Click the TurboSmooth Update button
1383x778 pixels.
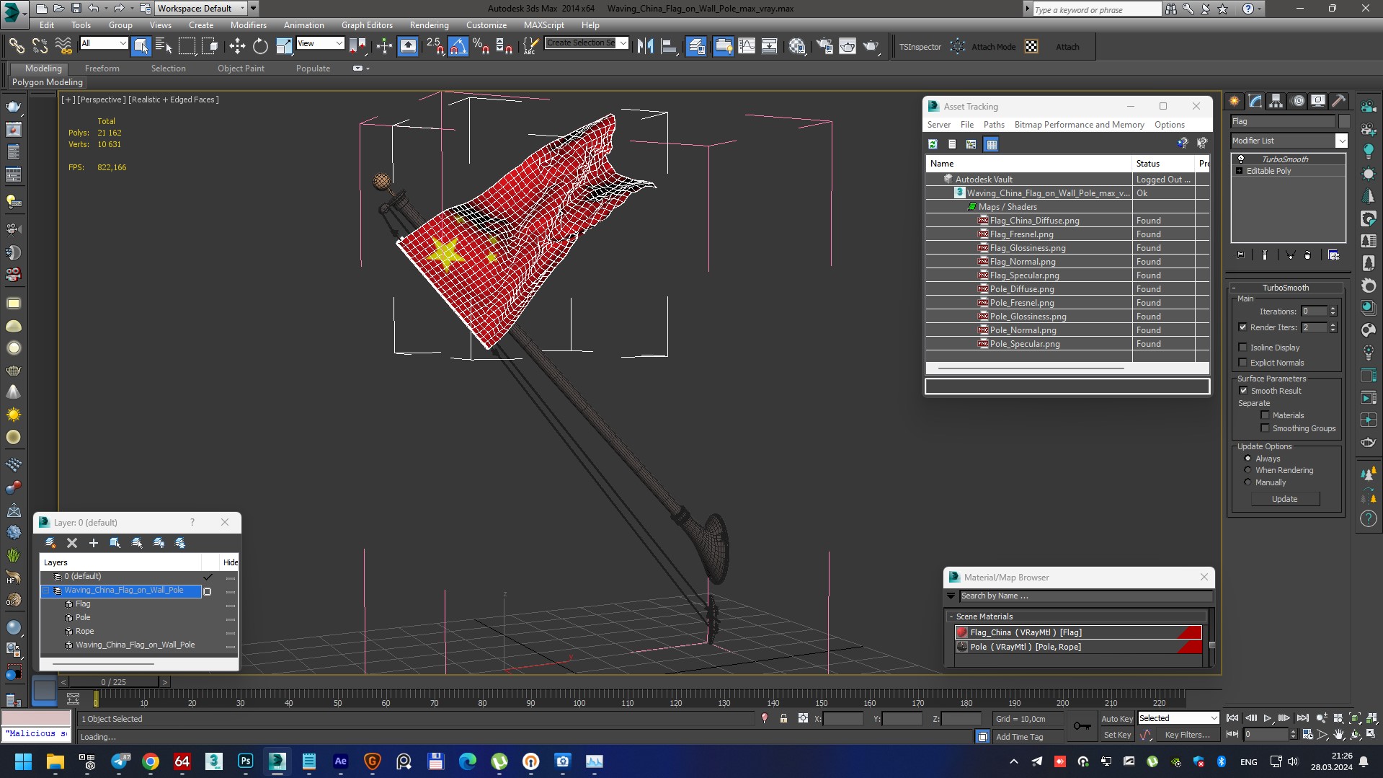(x=1284, y=499)
